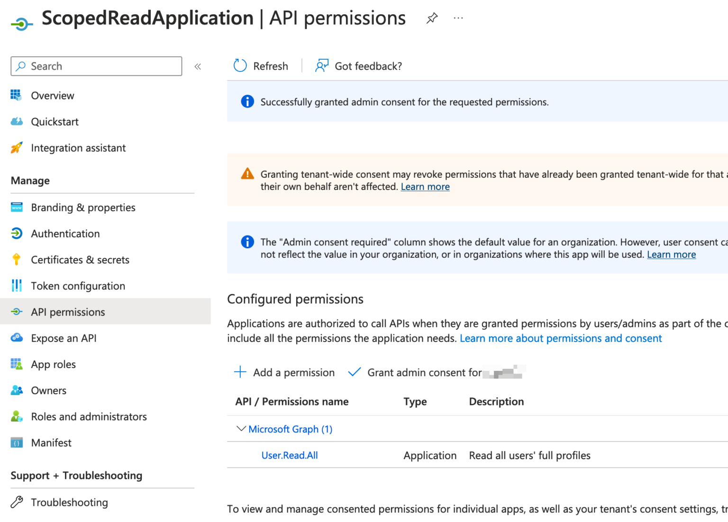
Task: Click into the sidebar Search field
Action: (x=96, y=66)
